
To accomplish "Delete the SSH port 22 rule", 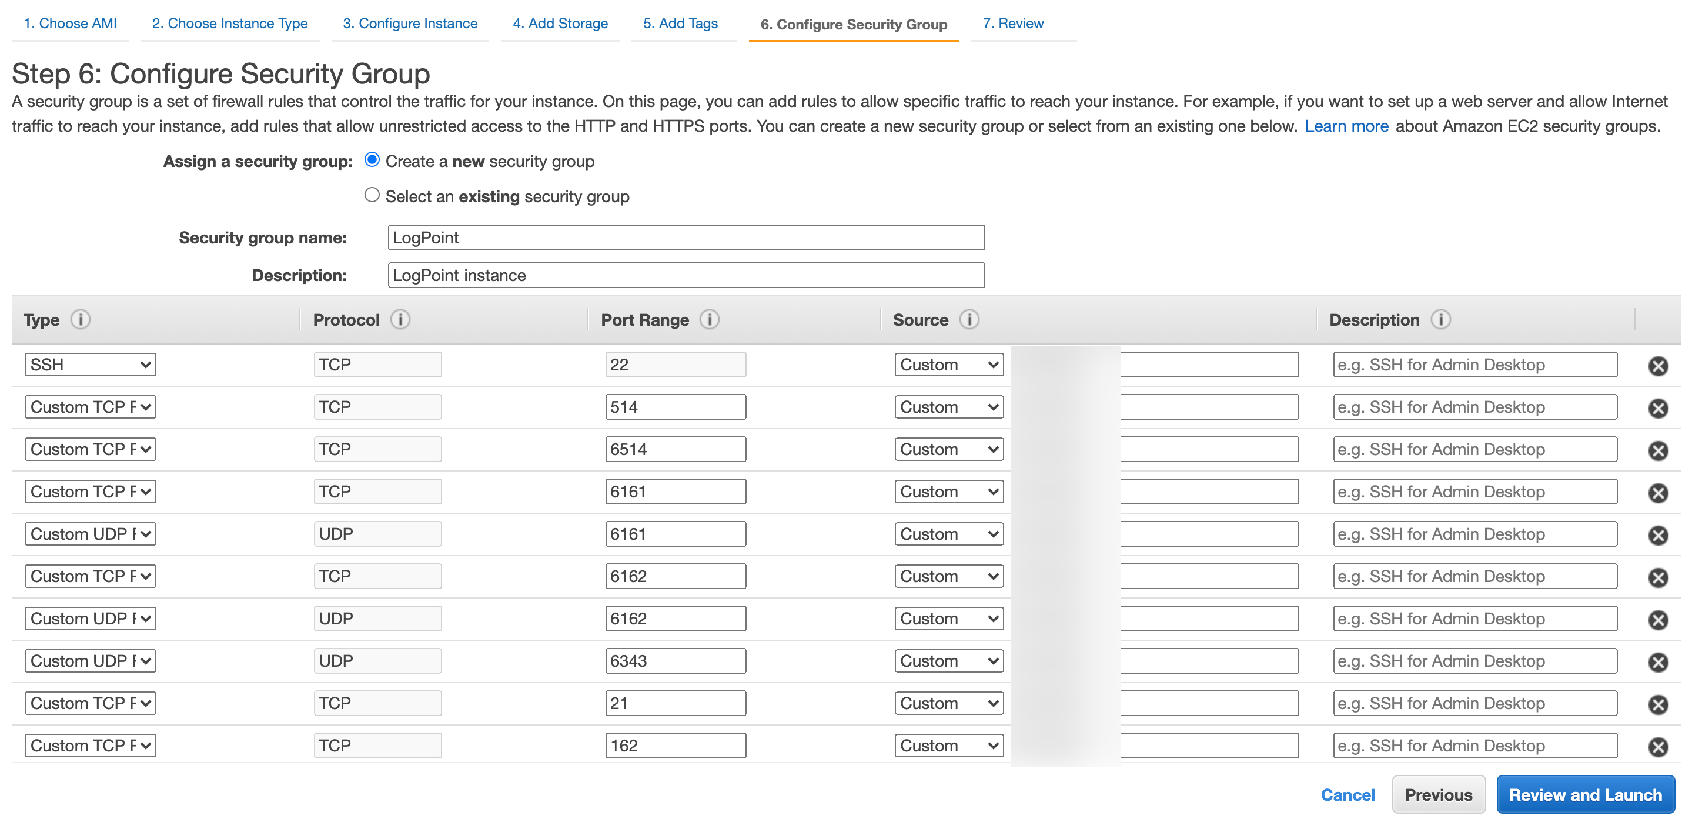I will 1658,366.
